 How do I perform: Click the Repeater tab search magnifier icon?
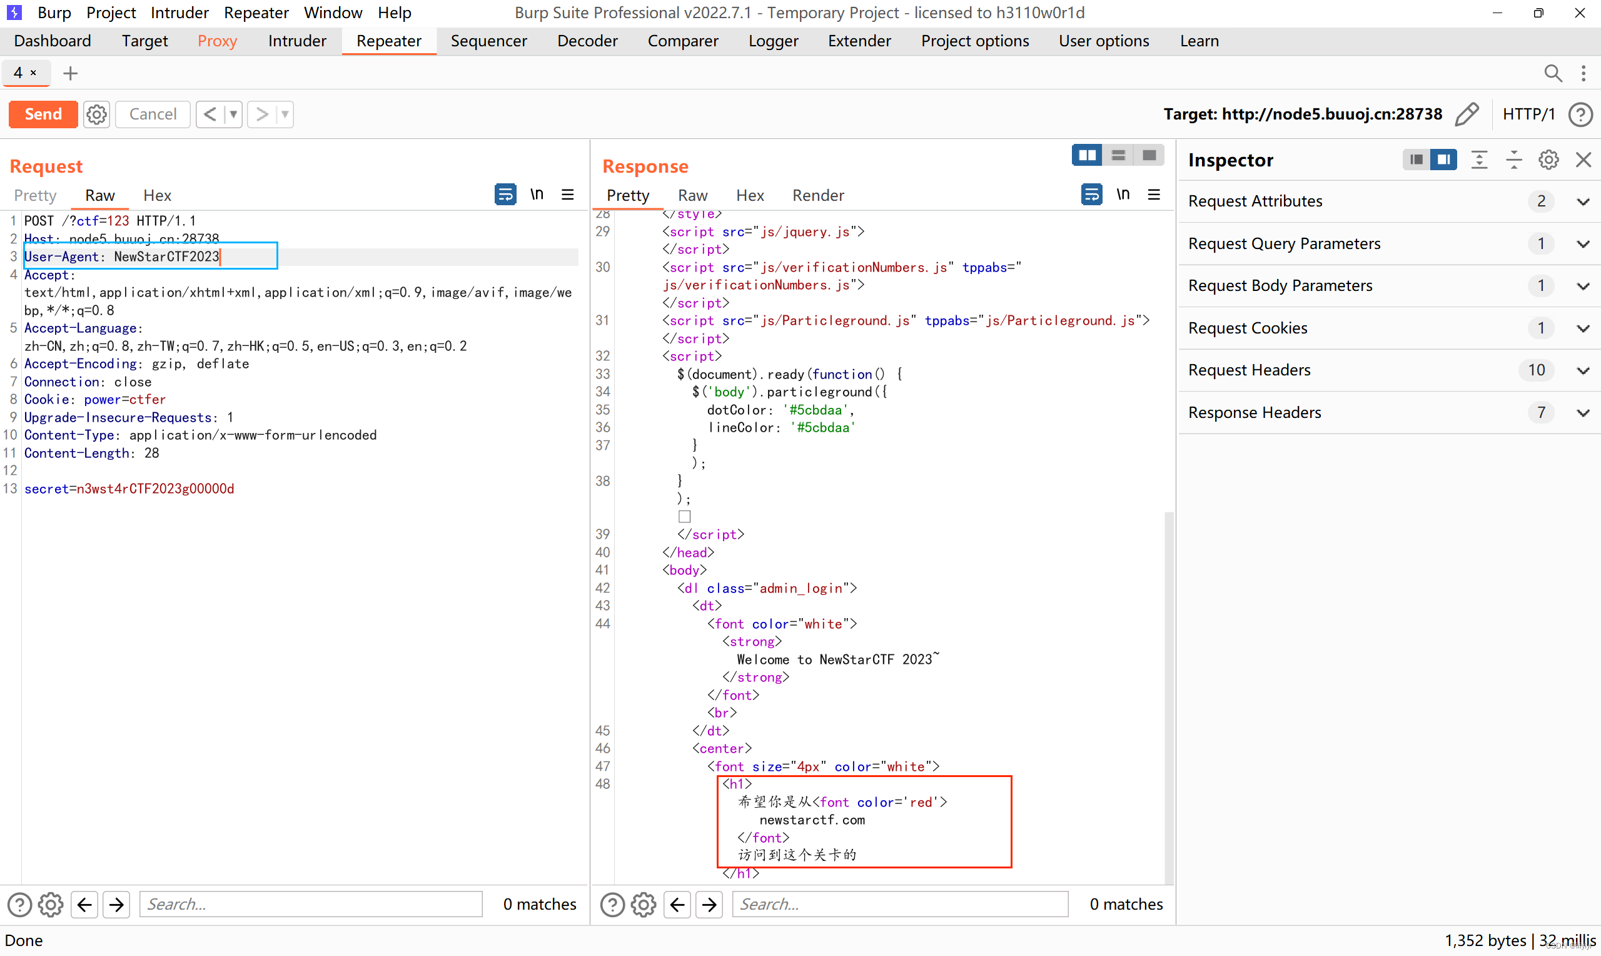coord(1553,73)
